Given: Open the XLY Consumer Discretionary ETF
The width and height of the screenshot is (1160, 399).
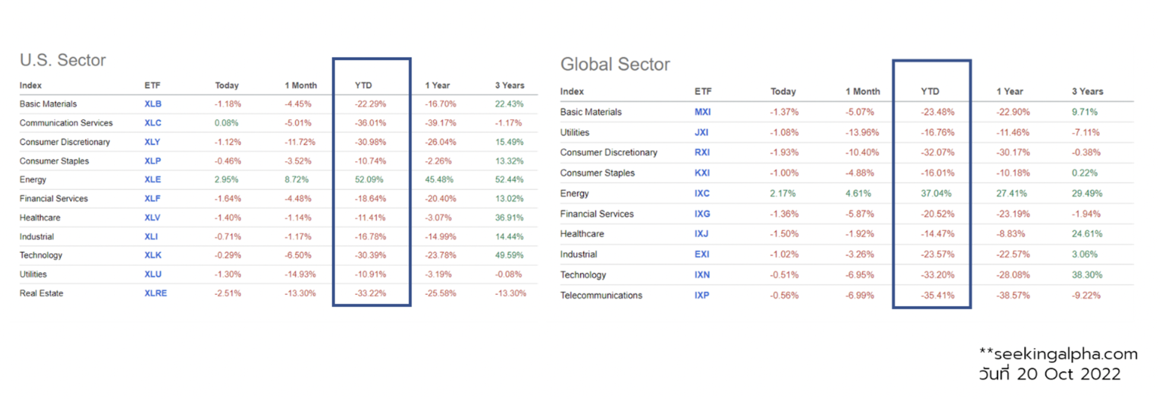Looking at the screenshot, I should tap(152, 142).
